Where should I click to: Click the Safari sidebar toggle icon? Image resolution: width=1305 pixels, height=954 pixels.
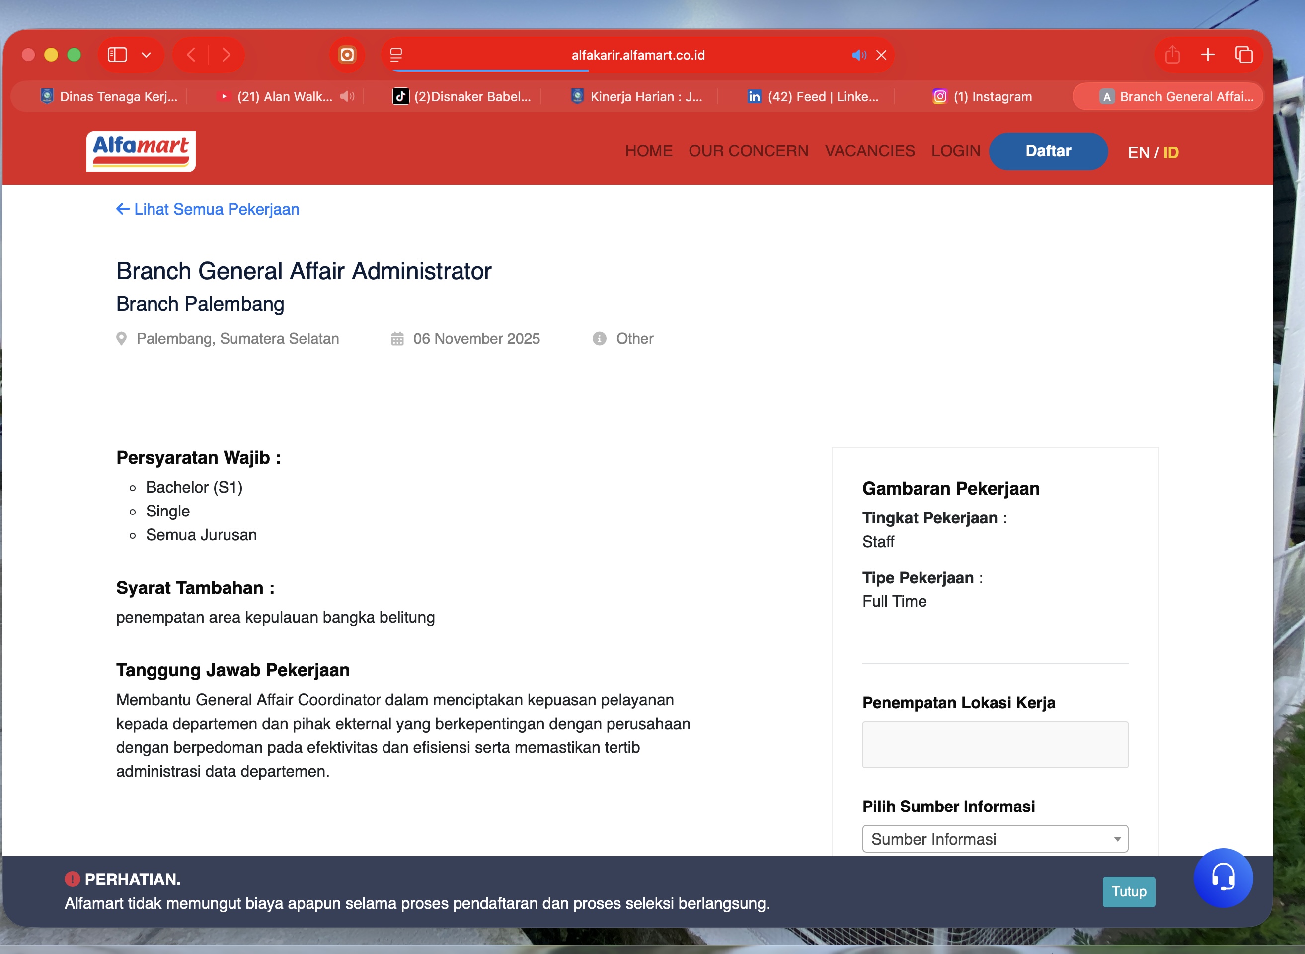click(x=117, y=55)
